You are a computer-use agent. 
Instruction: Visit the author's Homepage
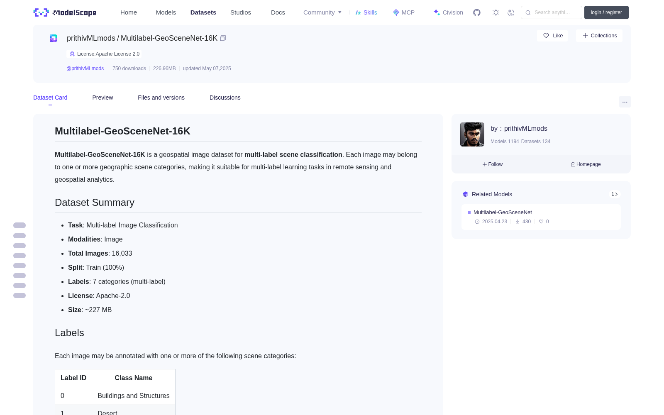pos(586,164)
